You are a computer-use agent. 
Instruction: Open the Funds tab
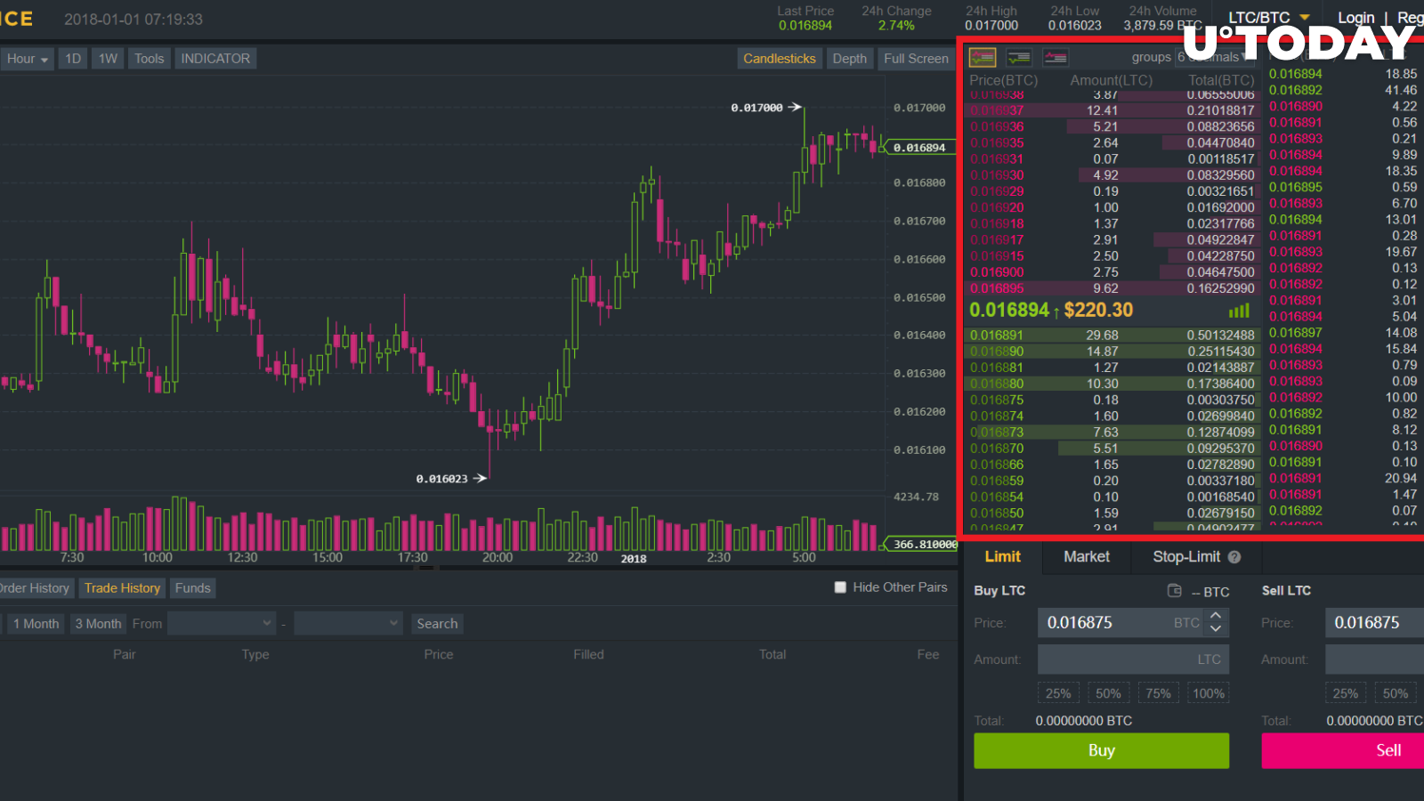pyautogui.click(x=192, y=588)
